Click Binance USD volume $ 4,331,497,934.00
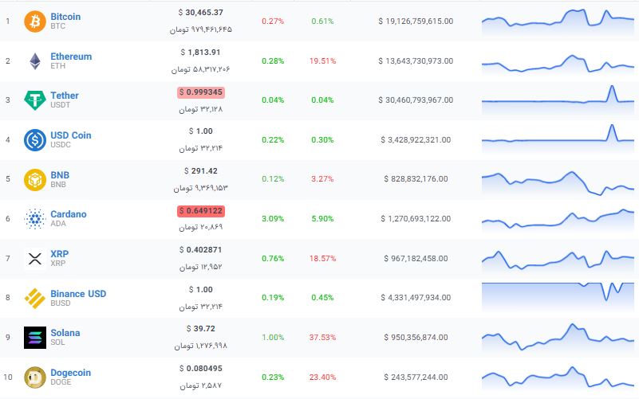 (x=416, y=298)
